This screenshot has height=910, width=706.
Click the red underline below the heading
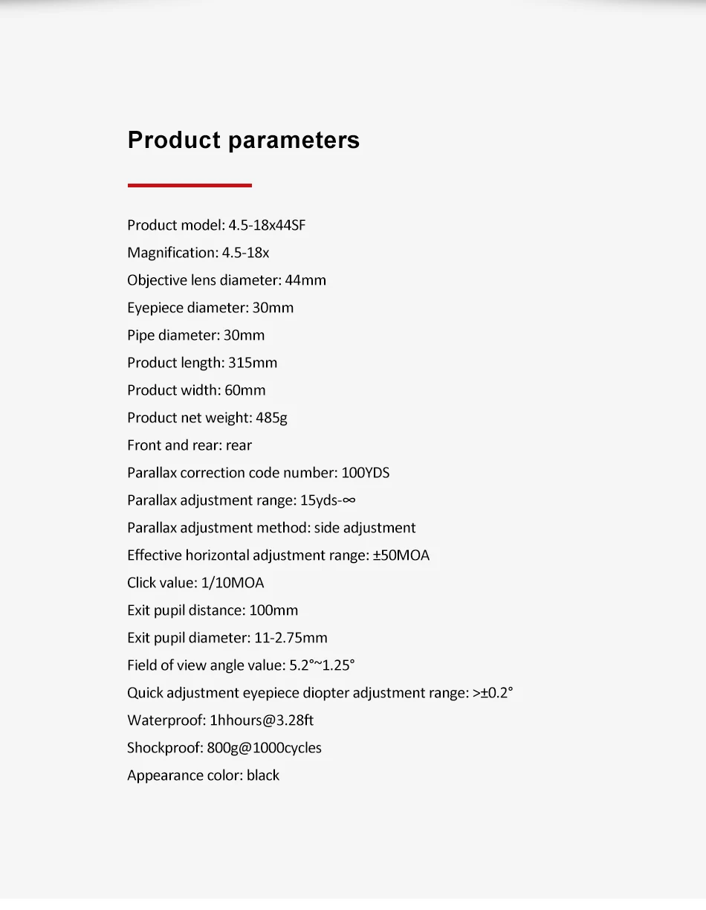190,185
